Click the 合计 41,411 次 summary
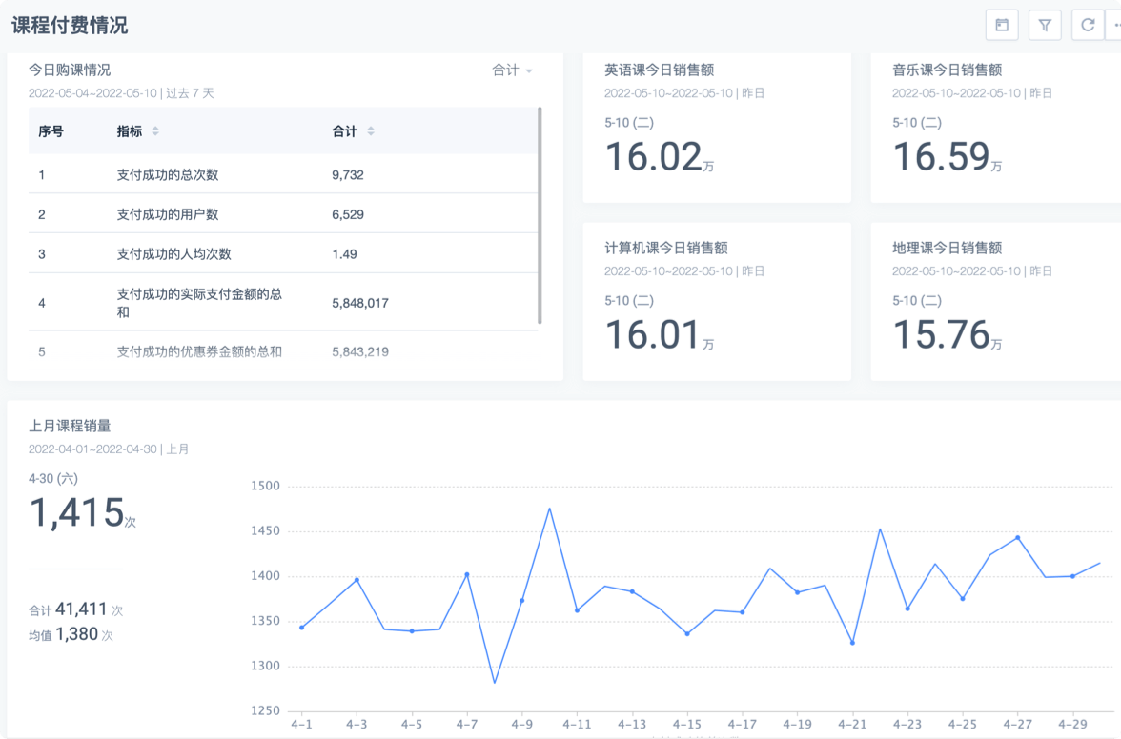 pos(76,609)
